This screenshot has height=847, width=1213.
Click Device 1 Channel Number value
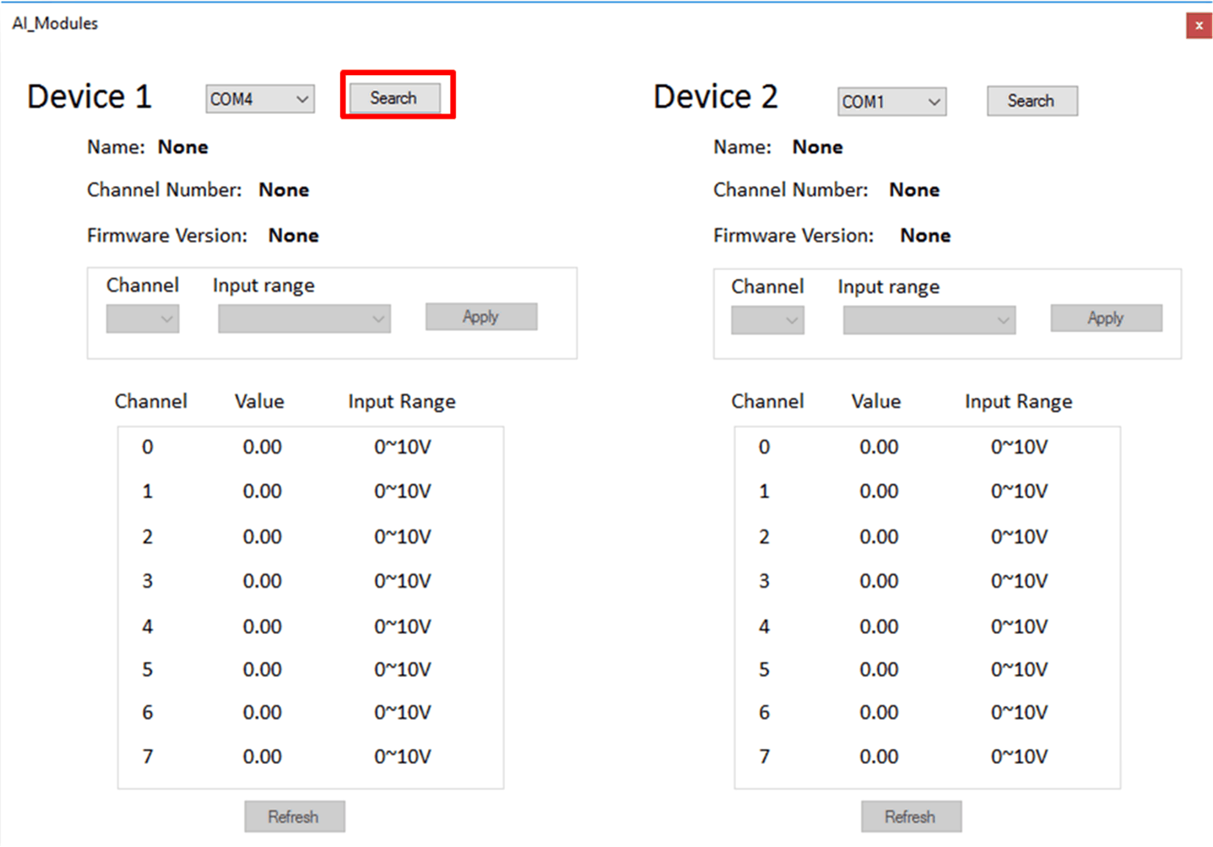[284, 190]
